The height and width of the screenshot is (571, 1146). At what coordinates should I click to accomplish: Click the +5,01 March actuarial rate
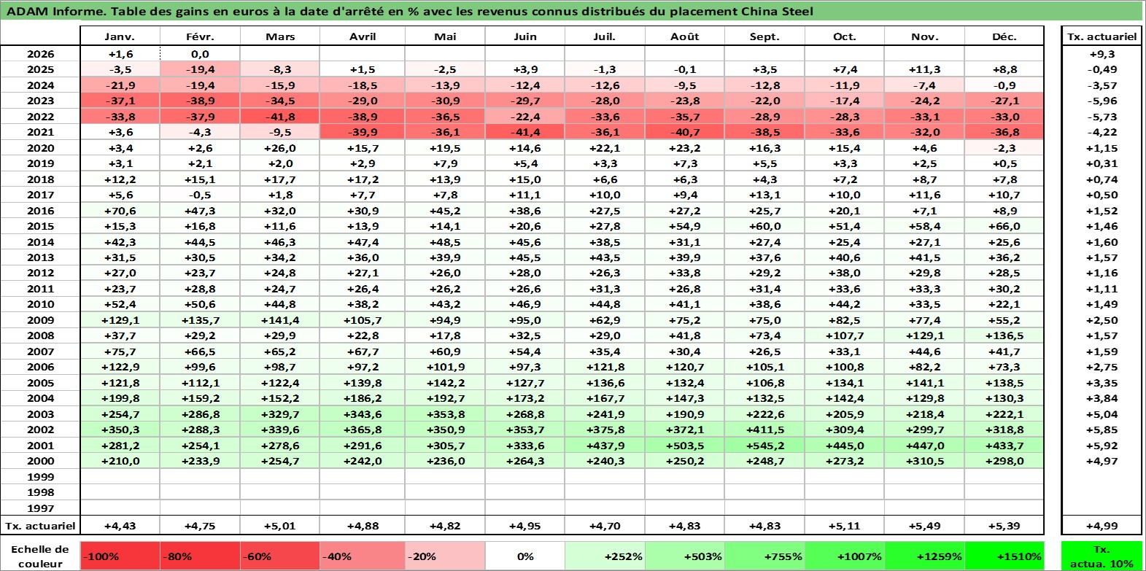[x=280, y=526]
